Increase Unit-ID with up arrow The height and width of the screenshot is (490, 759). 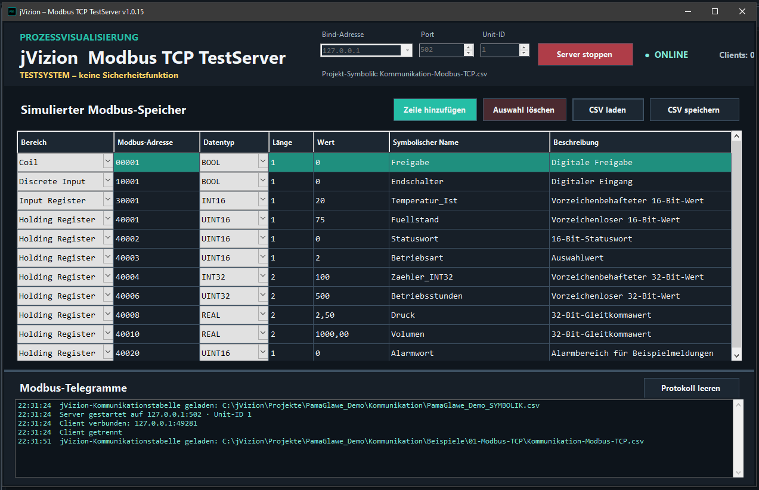(524, 48)
